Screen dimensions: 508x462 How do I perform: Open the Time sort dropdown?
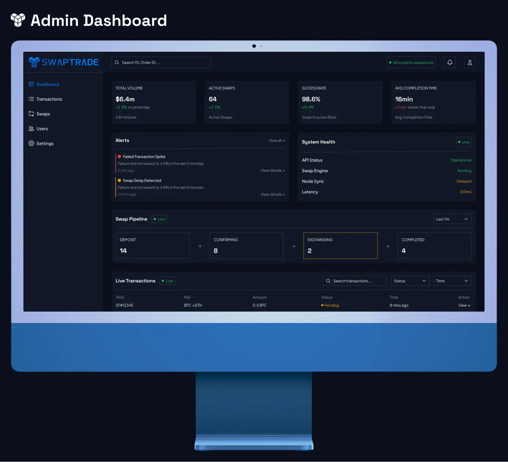tap(452, 281)
